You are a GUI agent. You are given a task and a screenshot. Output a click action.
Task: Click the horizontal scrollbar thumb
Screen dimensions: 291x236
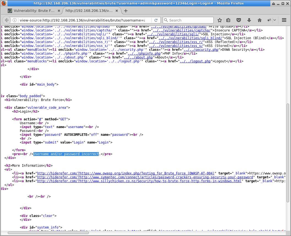point(48,233)
